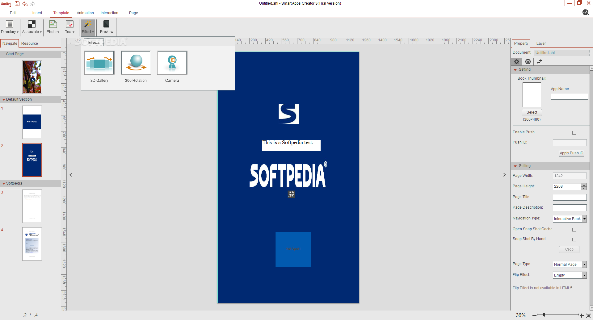The image size is (593, 321).
Task: Click the Save icon in title bar
Action: (17, 3)
